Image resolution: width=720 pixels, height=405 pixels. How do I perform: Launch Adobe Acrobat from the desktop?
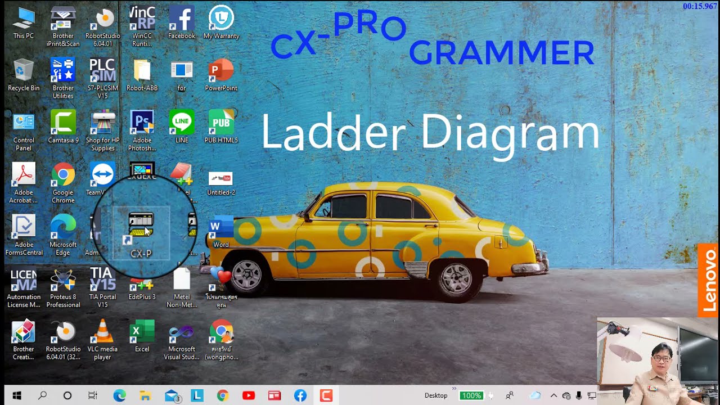[x=24, y=183]
